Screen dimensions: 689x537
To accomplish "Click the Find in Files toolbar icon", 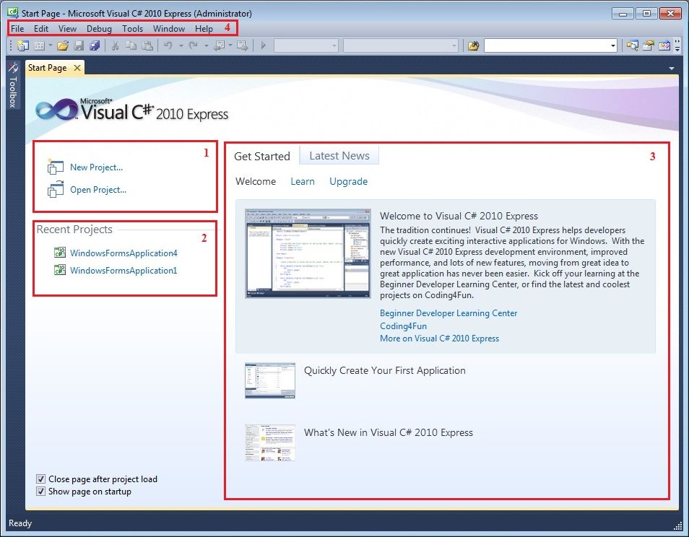I will [x=473, y=46].
